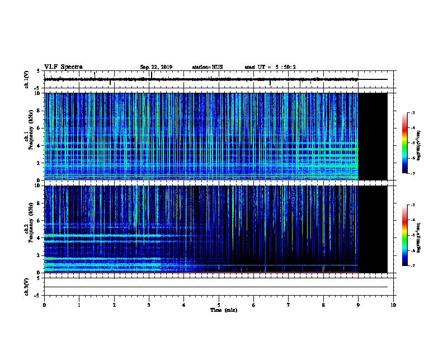Click the "Time (min)" x-axis label
The height and width of the screenshot is (342, 443).
point(224,310)
